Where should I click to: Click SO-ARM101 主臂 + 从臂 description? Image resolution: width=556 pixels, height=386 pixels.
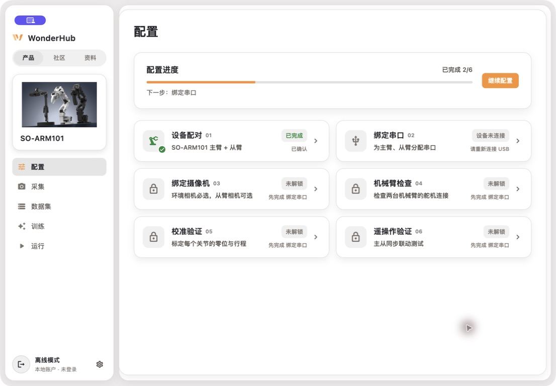coord(207,147)
